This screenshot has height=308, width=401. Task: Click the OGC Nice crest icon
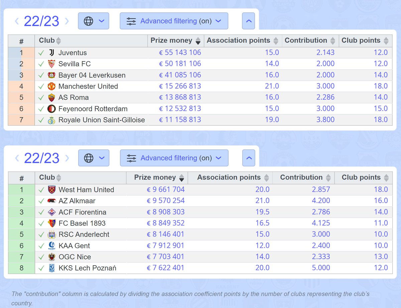pyautogui.click(x=51, y=257)
